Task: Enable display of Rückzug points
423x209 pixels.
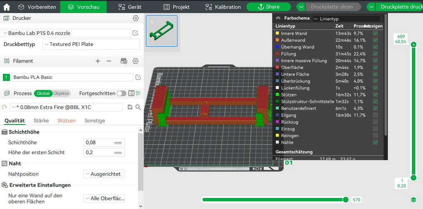Action: (x=375, y=122)
